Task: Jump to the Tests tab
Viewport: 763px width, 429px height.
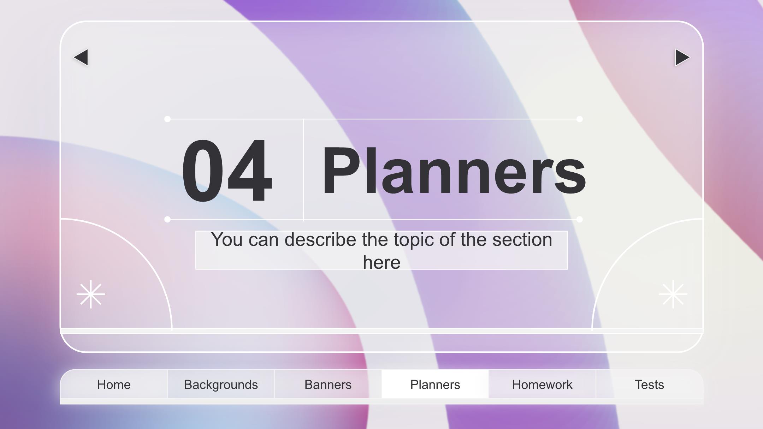Action: [x=649, y=384]
